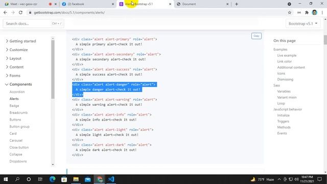This screenshot has height=184, width=327.
Task: Focus the Search docs field
Action: [33, 24]
